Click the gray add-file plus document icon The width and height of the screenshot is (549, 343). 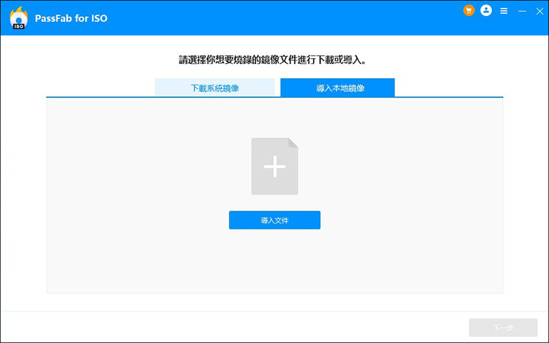[x=275, y=166]
